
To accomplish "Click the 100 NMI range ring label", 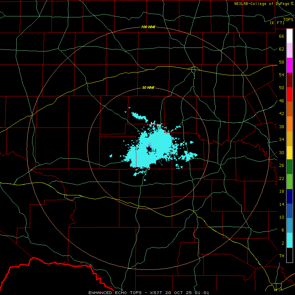I will [148, 27].
